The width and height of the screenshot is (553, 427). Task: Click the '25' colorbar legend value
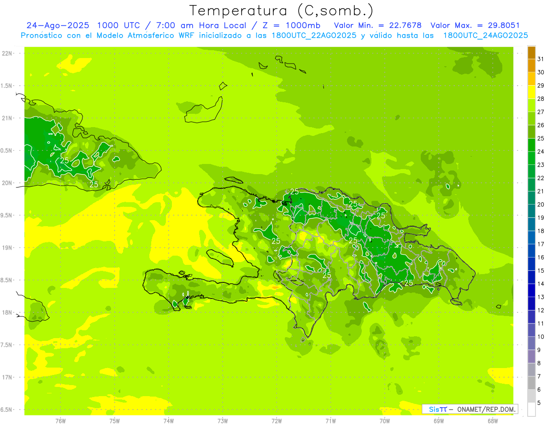541,138
